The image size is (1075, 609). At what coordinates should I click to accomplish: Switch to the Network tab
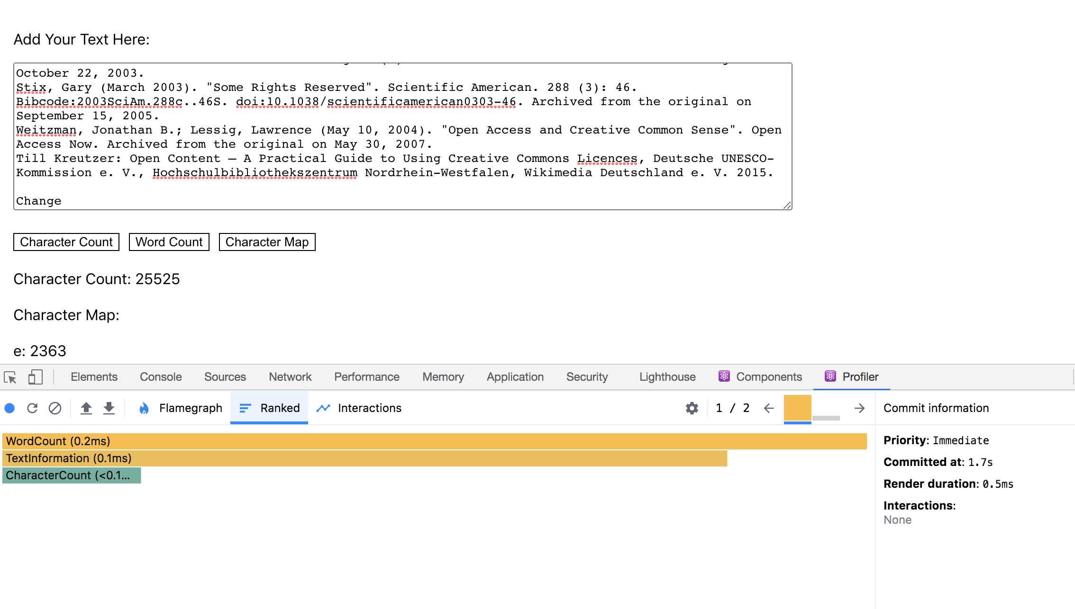pos(290,377)
